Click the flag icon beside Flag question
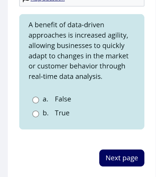Image resolution: width=156 pixels, height=177 pixels. [26, 0]
